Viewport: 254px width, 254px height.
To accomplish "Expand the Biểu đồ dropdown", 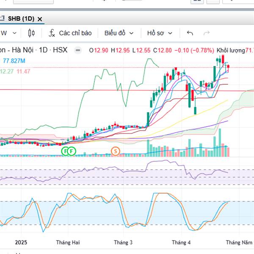I will (x=119, y=33).
